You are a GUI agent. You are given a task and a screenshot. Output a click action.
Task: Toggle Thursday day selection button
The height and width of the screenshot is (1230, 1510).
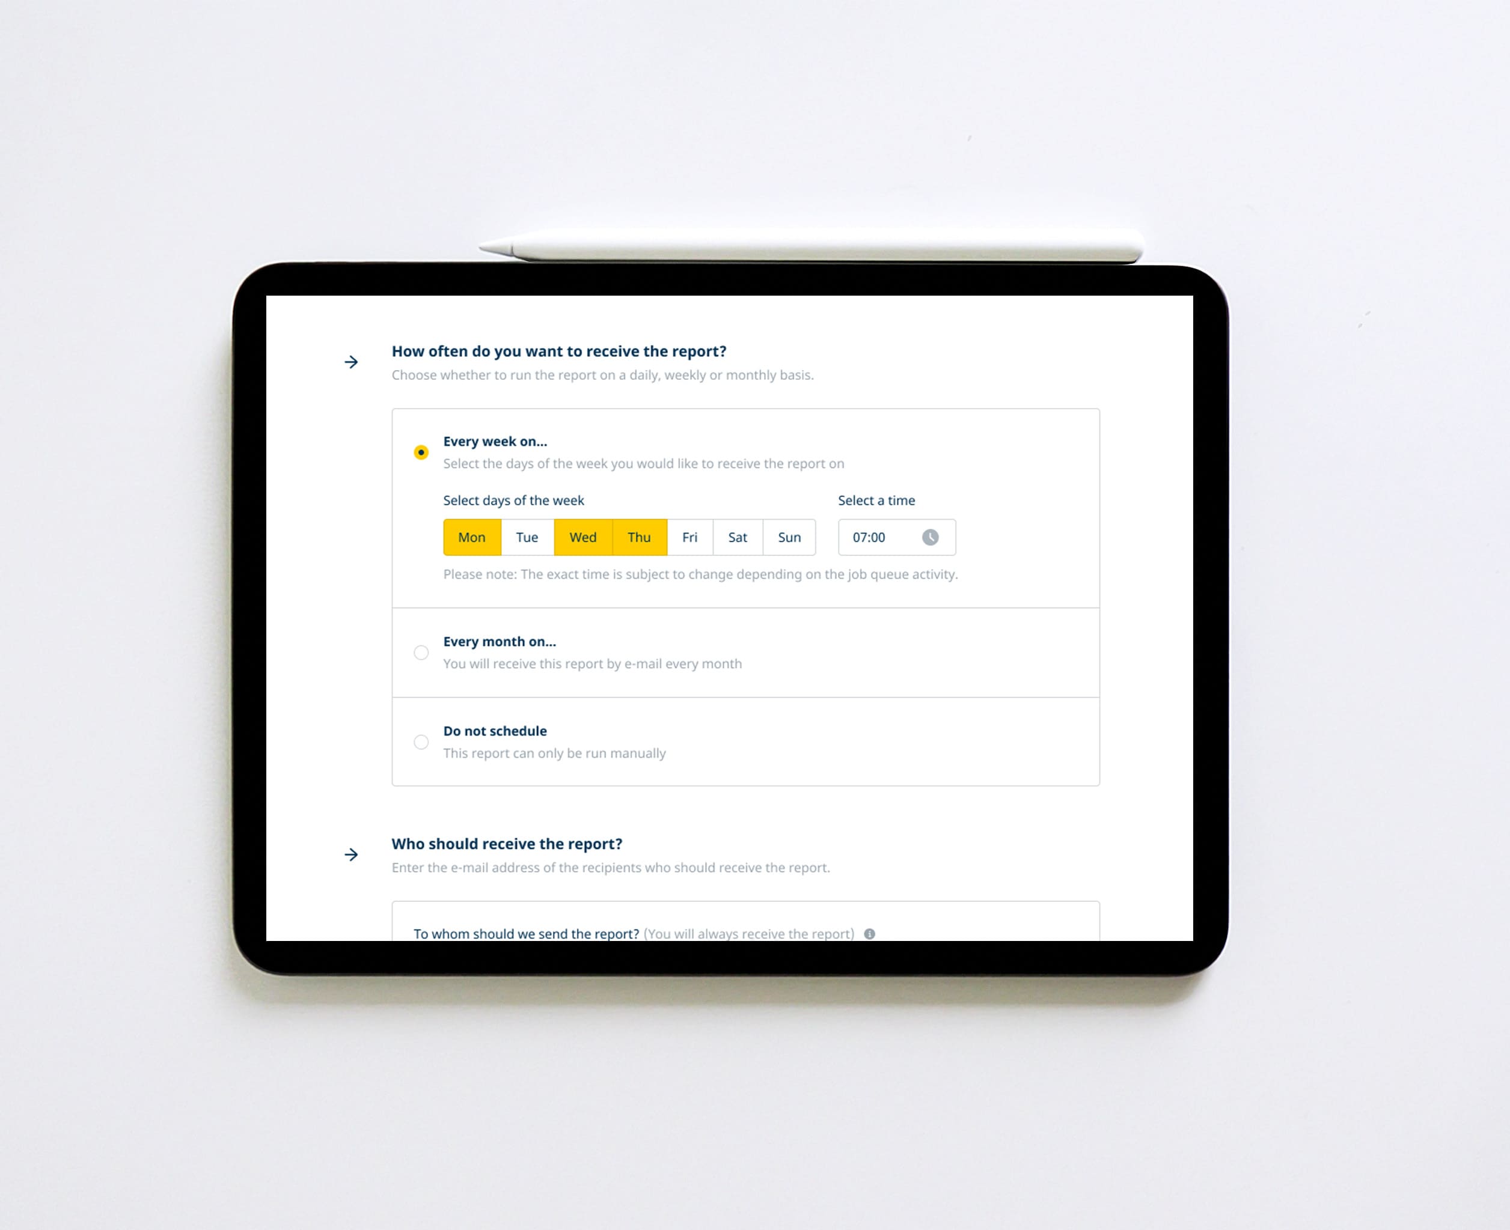pyautogui.click(x=641, y=537)
